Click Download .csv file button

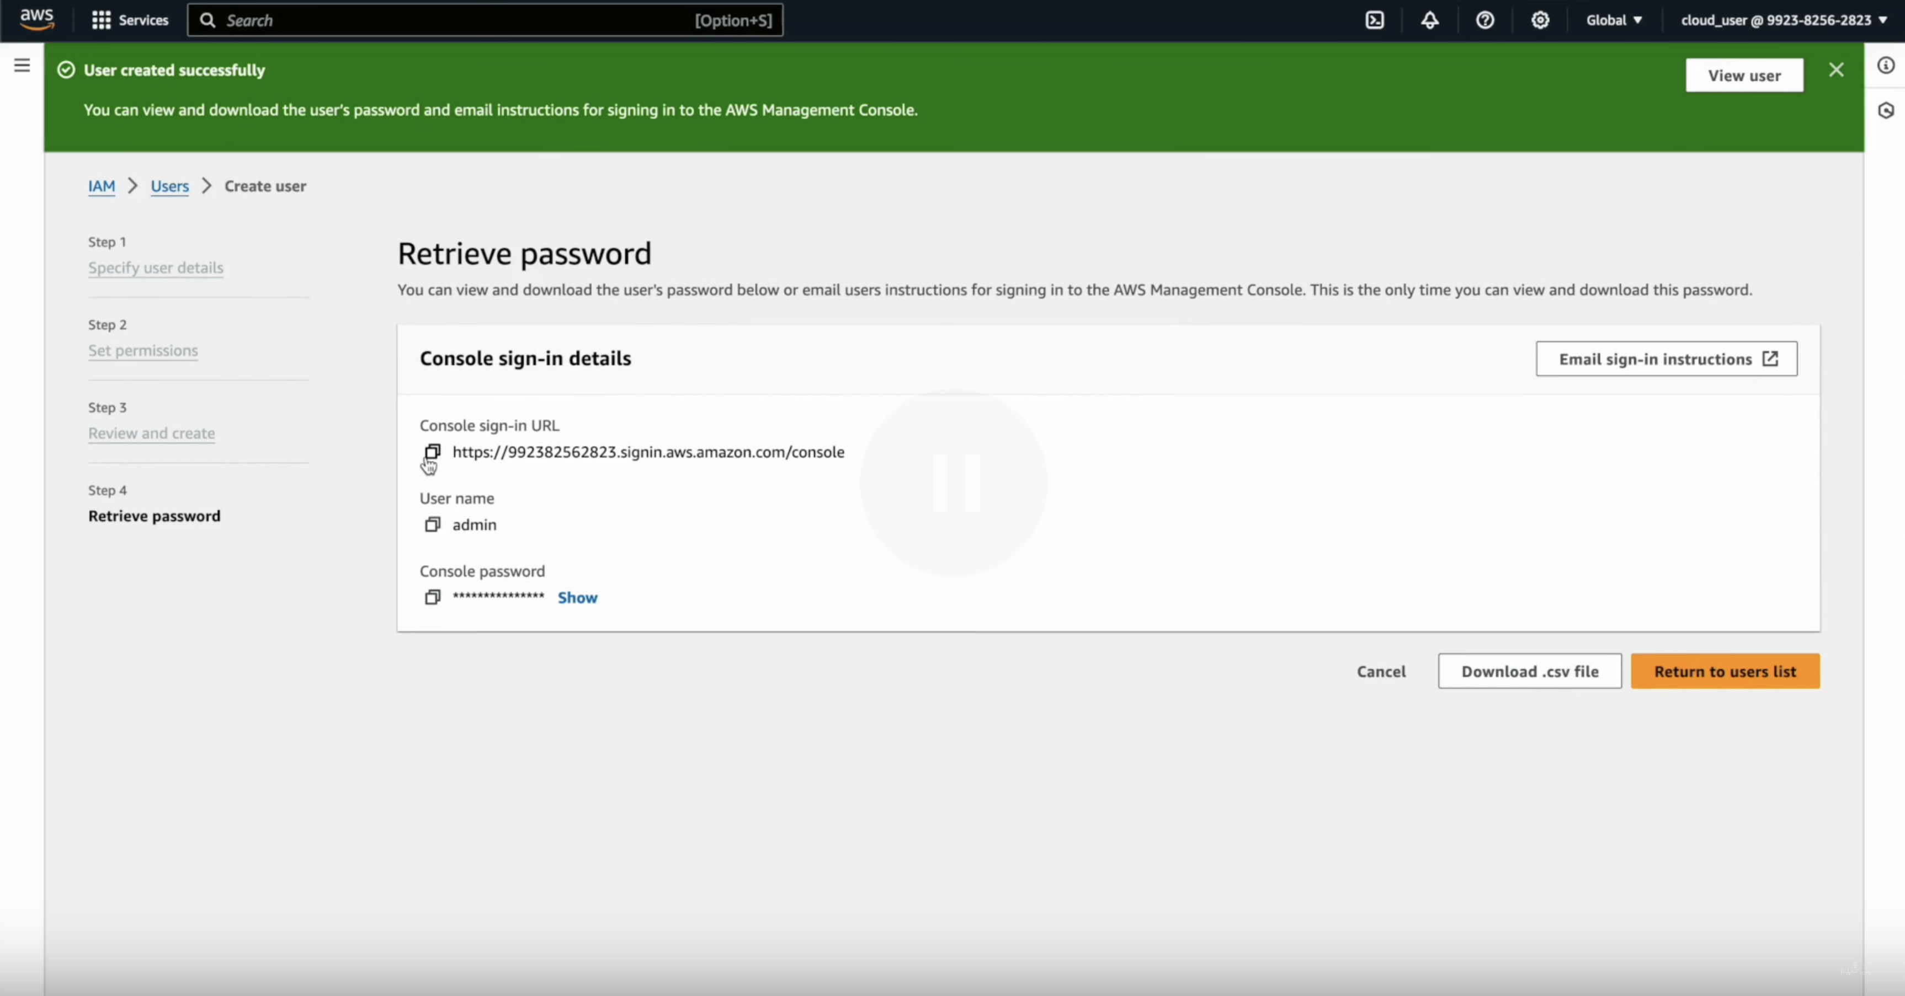[1529, 672]
